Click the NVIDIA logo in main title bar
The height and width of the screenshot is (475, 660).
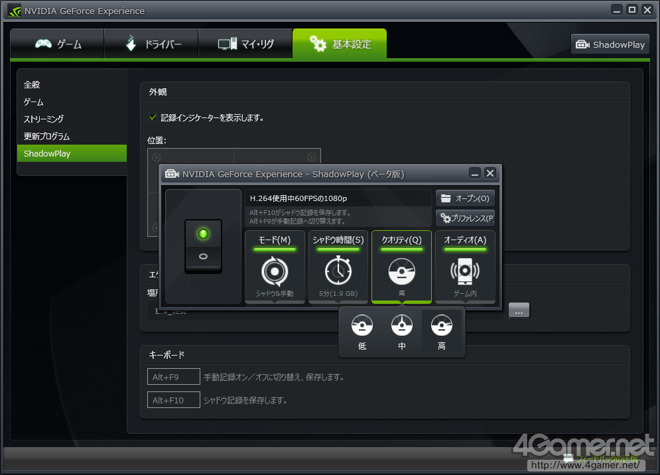click(15, 11)
